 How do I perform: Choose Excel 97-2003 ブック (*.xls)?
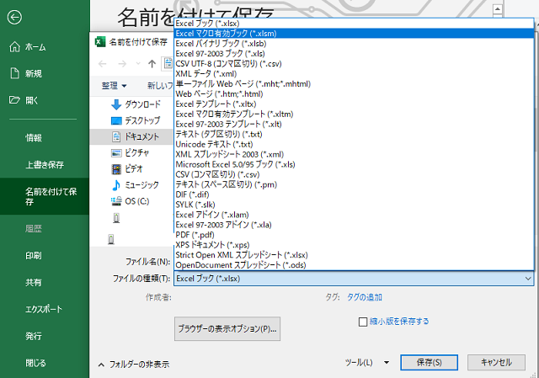(x=354, y=54)
